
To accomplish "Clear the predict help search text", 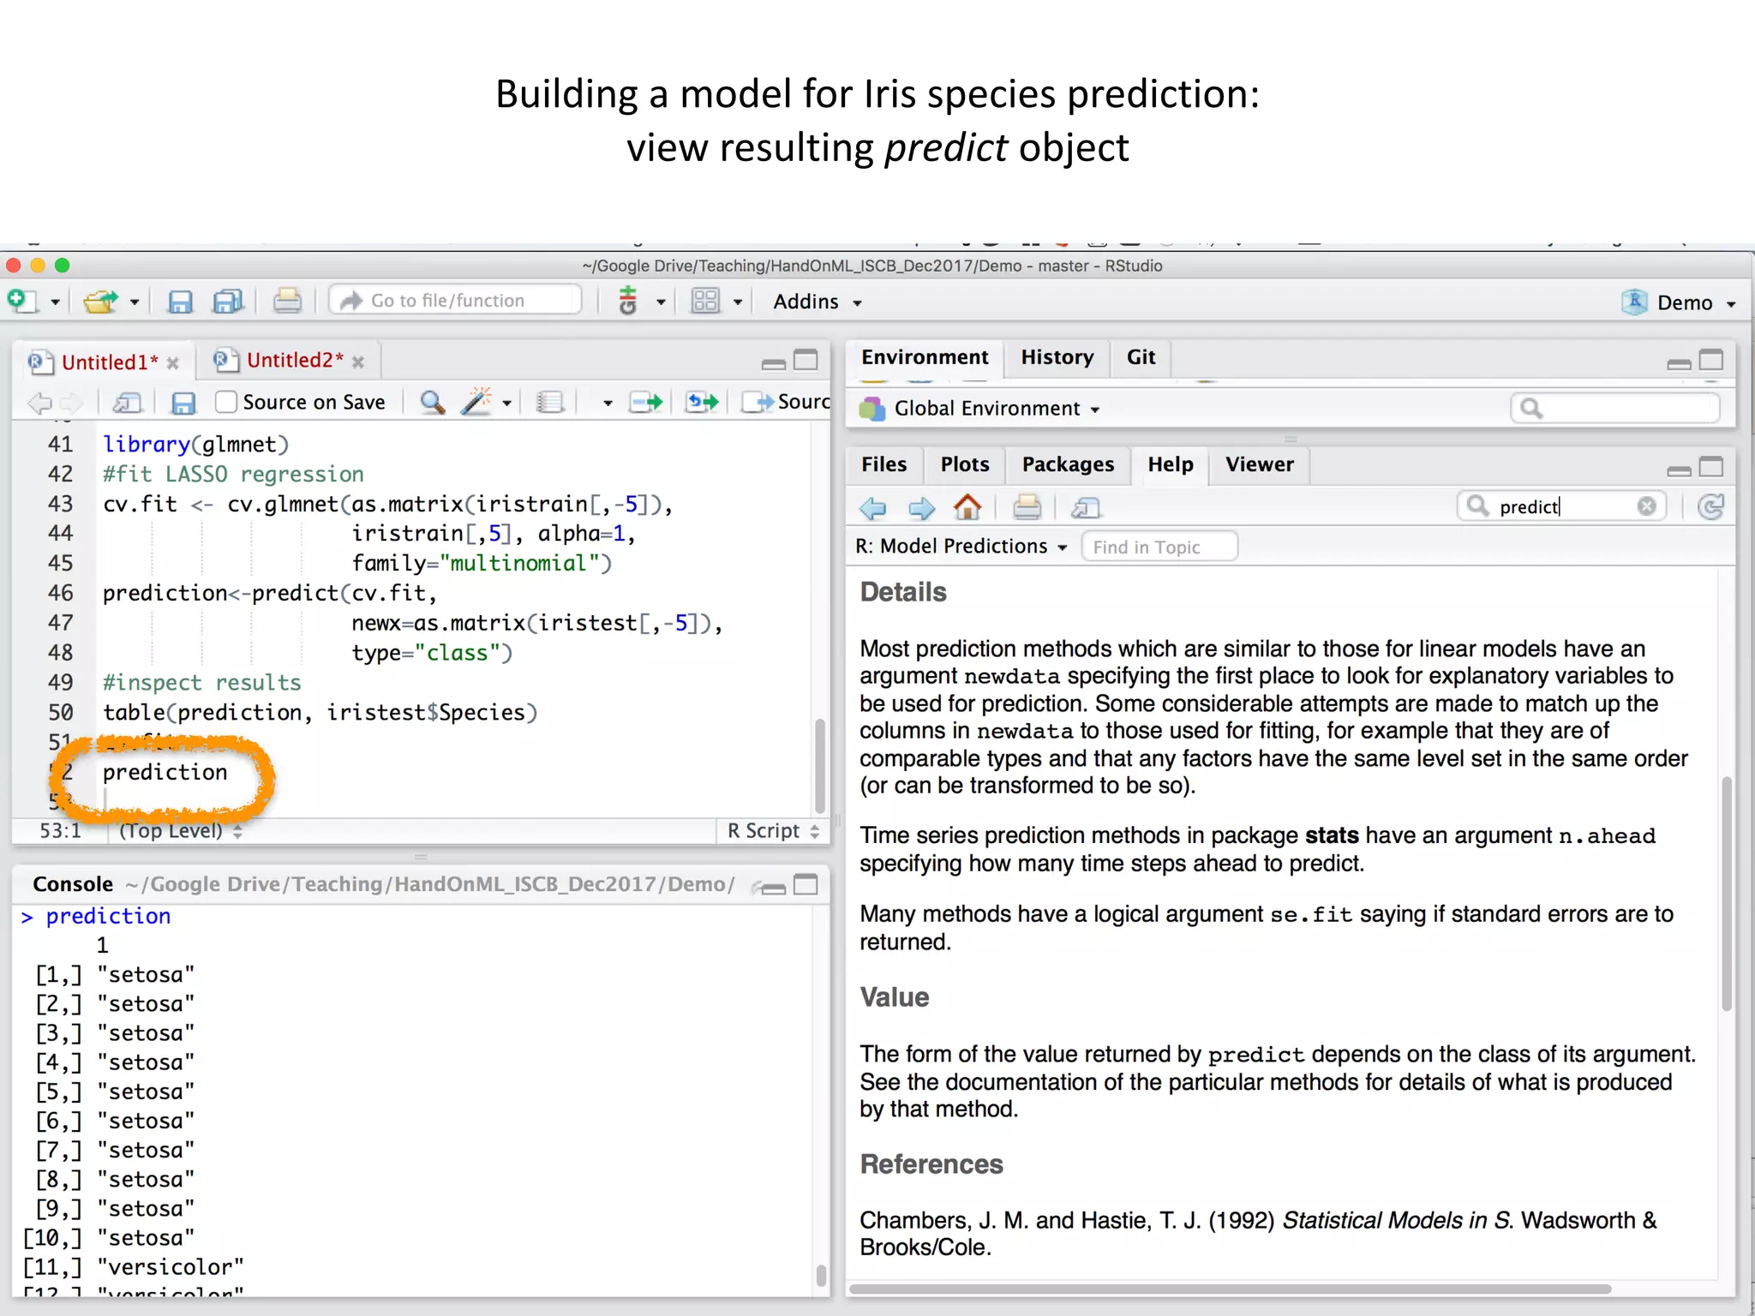I will tap(1646, 506).
